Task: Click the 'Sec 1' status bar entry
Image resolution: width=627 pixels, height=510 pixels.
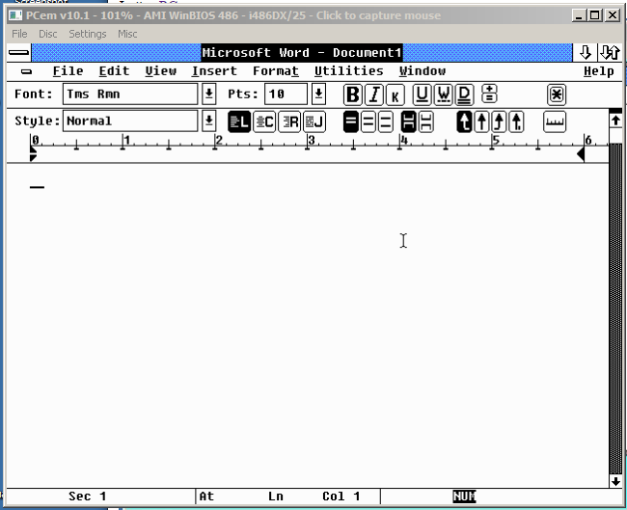Action: tap(87, 497)
